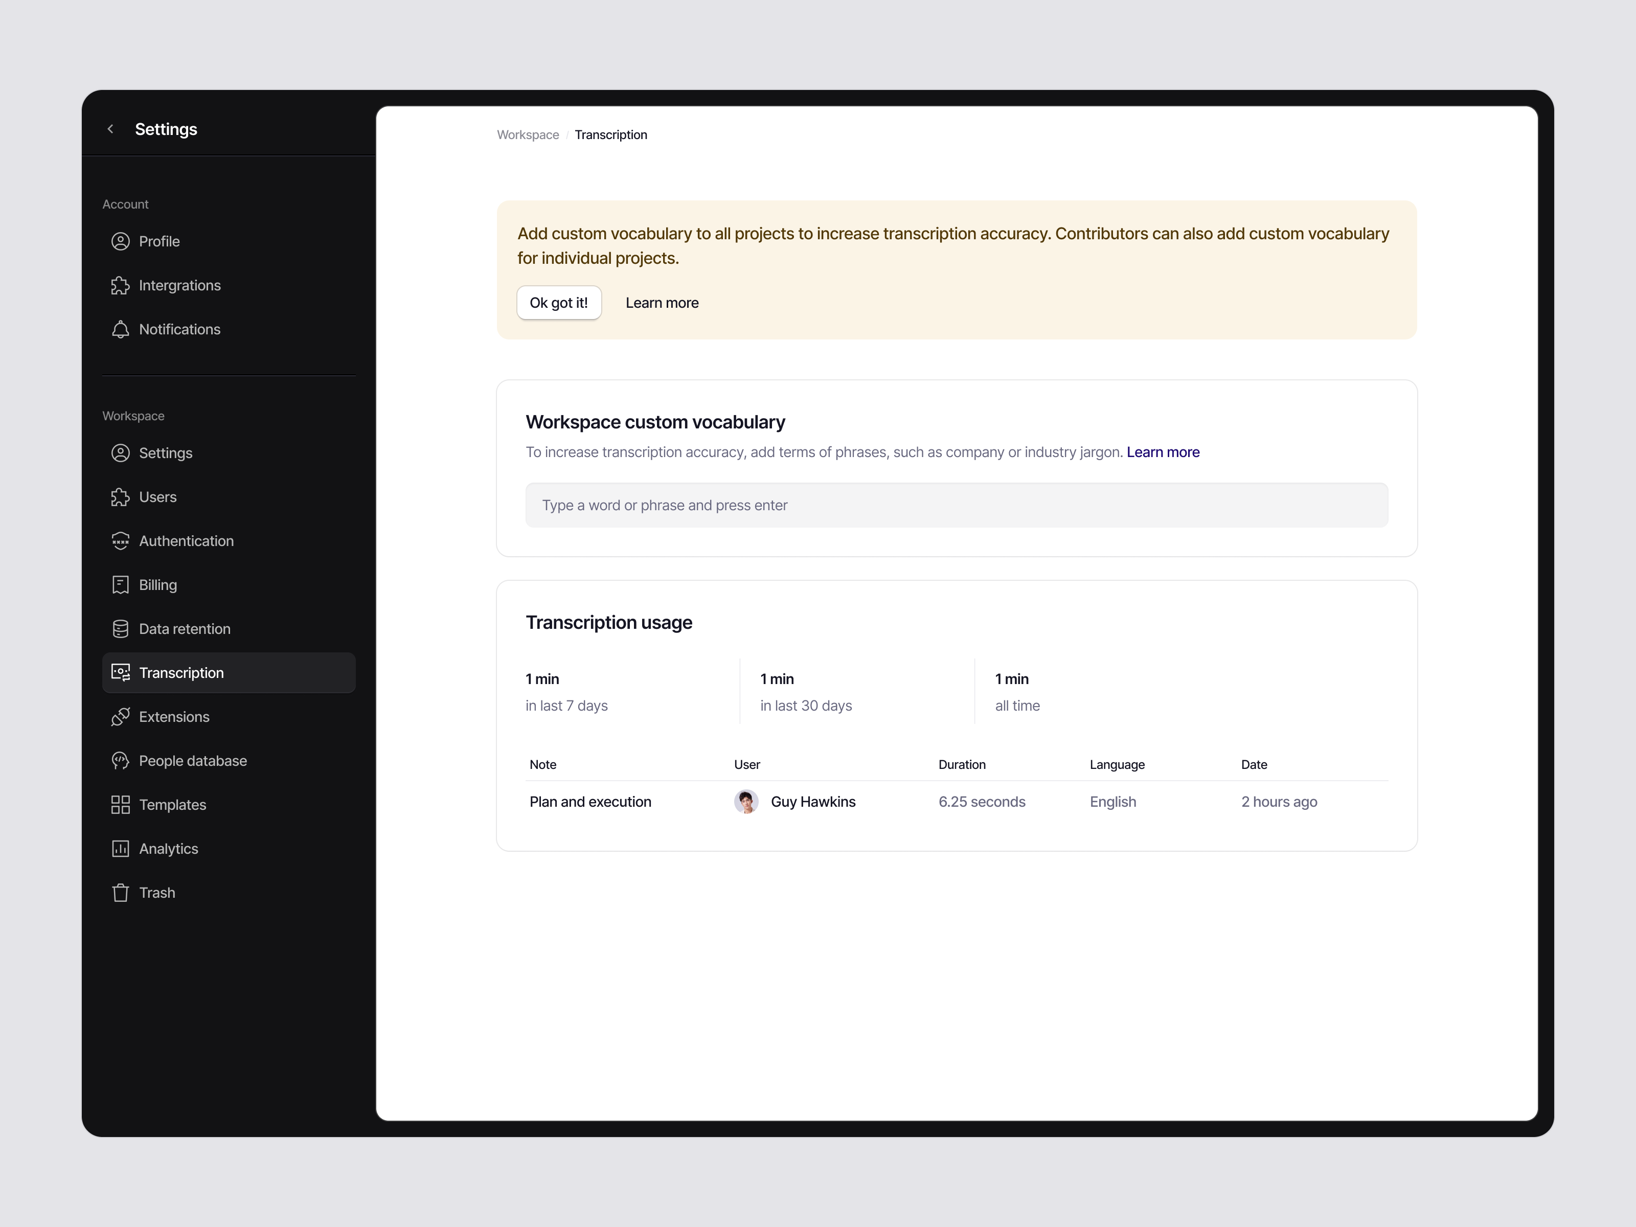The height and width of the screenshot is (1227, 1636).
Task: Open Notifications via the bell icon
Action: 121,329
